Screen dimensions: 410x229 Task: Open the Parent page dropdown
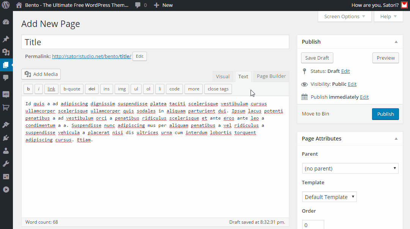click(x=350, y=168)
